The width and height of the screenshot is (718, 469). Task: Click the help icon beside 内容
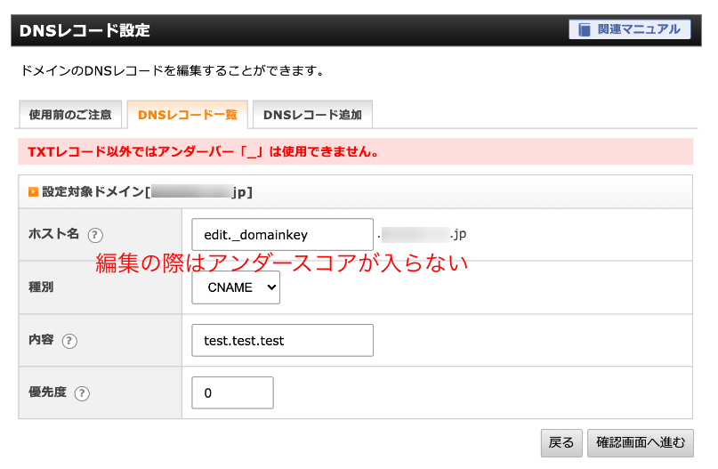[69, 341]
